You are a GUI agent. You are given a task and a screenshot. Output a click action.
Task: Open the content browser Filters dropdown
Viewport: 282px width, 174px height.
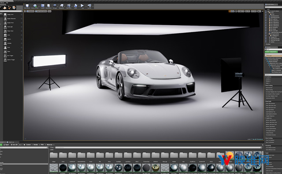pyautogui.click(x=52, y=148)
